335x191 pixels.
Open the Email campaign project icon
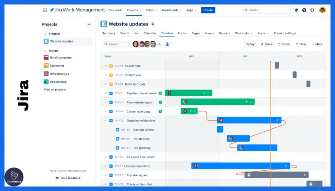pos(46,57)
